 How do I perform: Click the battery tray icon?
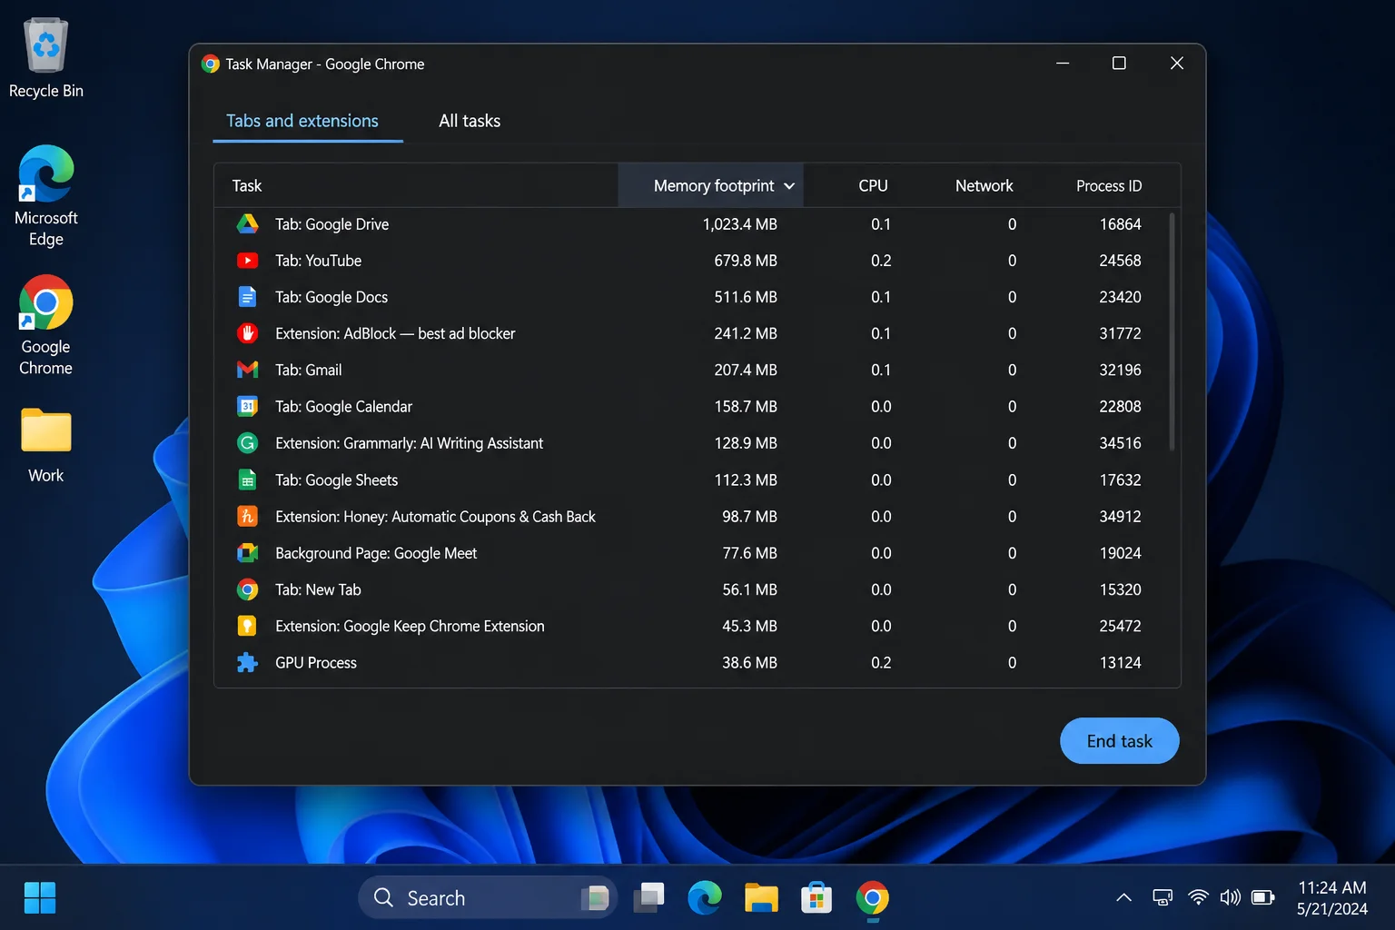point(1263,897)
